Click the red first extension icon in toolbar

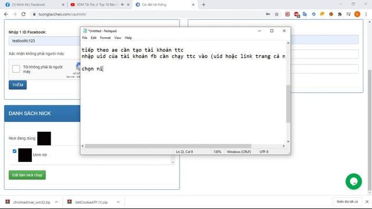288,14
